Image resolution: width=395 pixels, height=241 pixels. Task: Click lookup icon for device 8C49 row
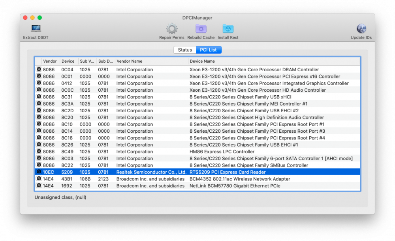pyautogui.click(x=39, y=151)
